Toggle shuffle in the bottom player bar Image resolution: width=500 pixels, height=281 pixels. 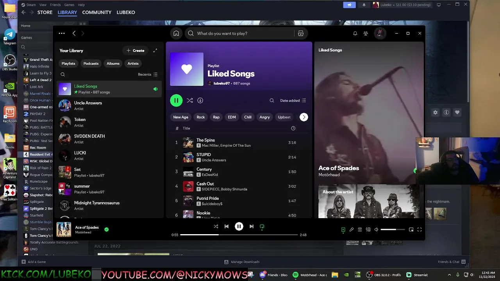click(216, 226)
